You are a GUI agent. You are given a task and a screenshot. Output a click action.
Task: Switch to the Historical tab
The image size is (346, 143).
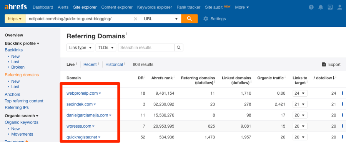[x=114, y=64]
